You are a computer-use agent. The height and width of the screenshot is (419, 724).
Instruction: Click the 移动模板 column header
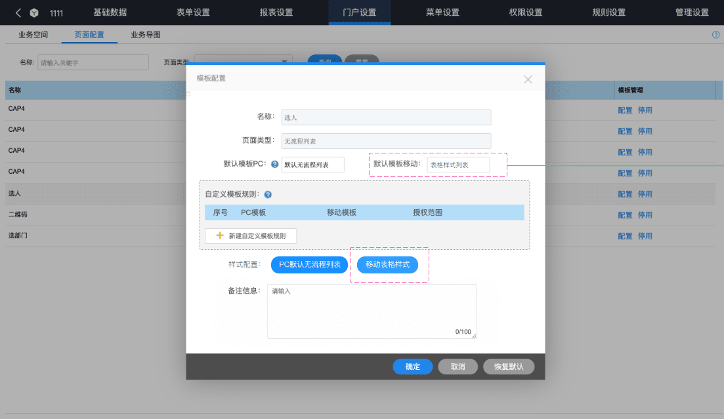pyautogui.click(x=341, y=212)
